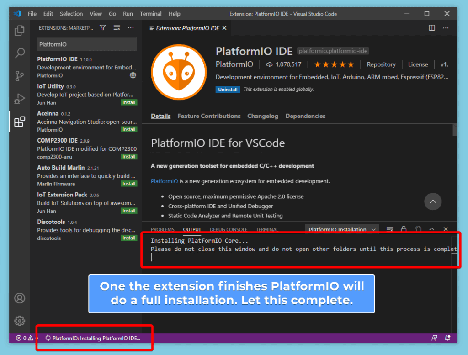This screenshot has height=355, width=468.
Task: Click the VS Code logo in title bar
Action: 17,13
